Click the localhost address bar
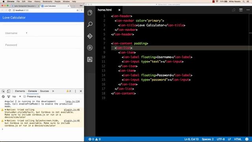The image size is (252, 142). click(46, 10)
